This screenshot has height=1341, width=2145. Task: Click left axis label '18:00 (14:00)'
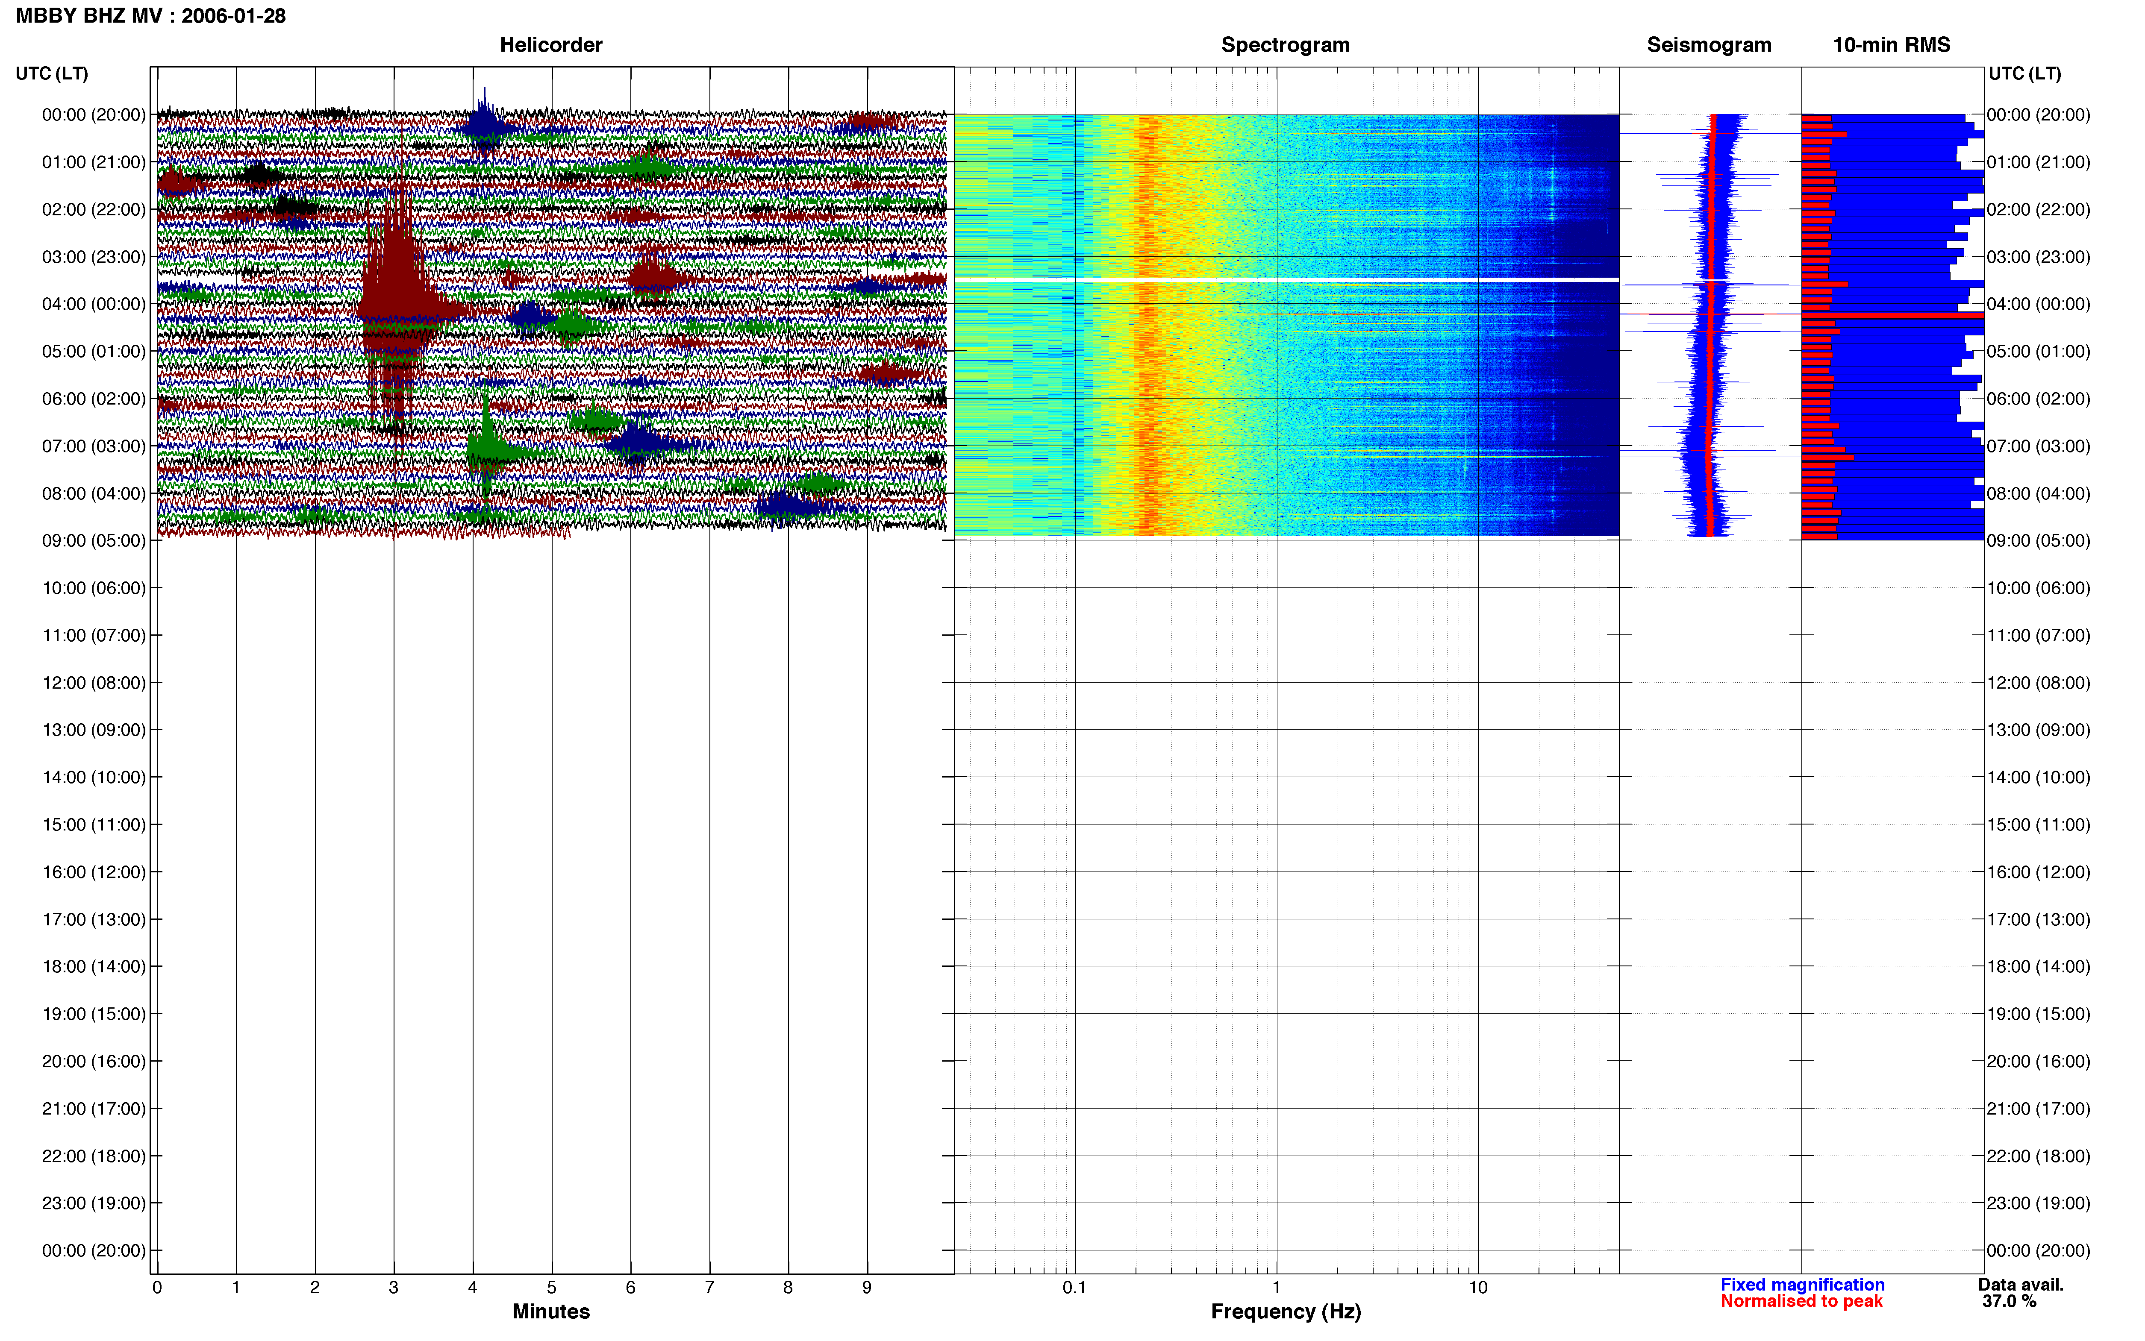(94, 967)
